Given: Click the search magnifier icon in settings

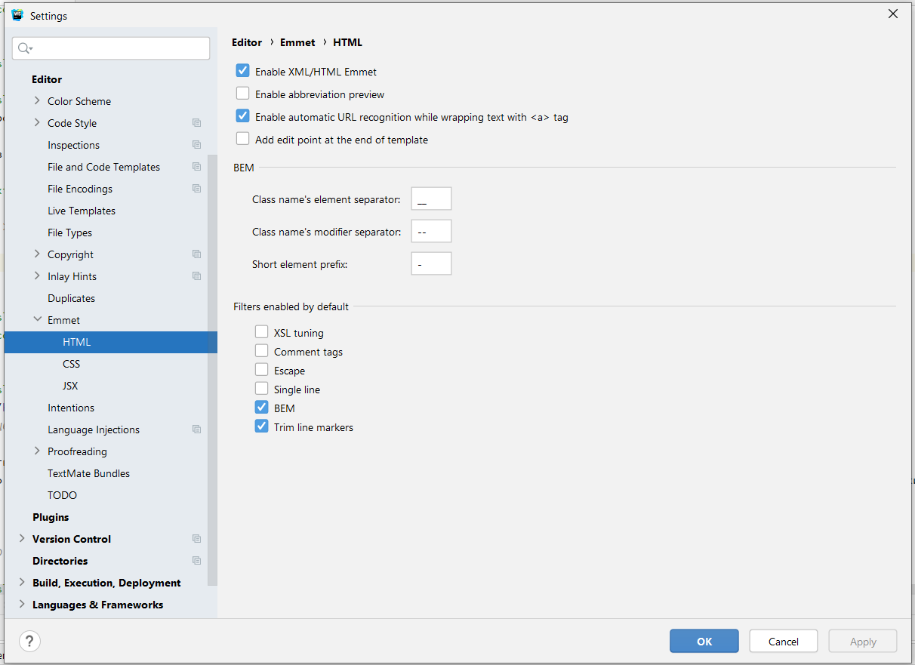Looking at the screenshot, I should 25,48.
